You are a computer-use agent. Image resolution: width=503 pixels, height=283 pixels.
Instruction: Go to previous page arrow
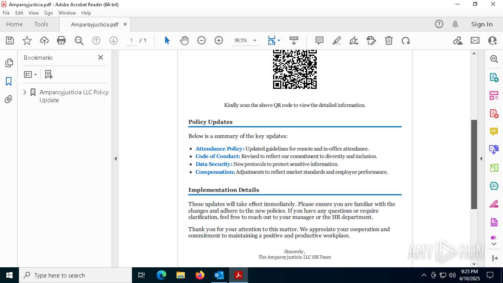(96, 40)
